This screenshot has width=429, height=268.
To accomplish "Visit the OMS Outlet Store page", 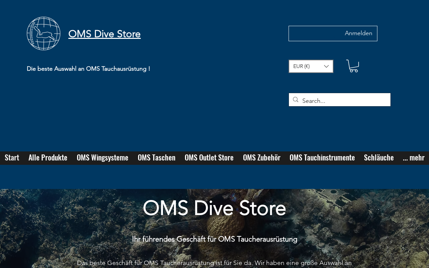I will coord(209,157).
